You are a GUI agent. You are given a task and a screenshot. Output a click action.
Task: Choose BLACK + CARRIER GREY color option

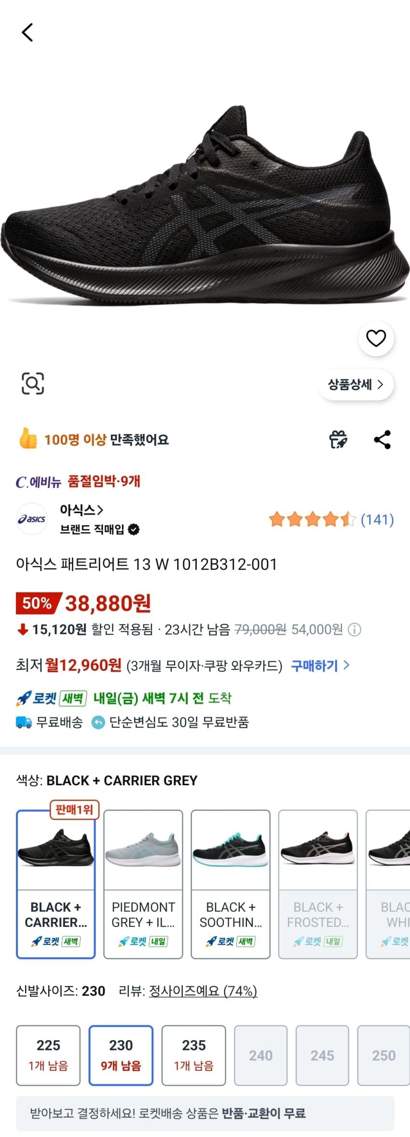pos(56,884)
